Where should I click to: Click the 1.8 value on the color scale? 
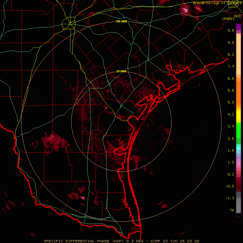point(231,150)
